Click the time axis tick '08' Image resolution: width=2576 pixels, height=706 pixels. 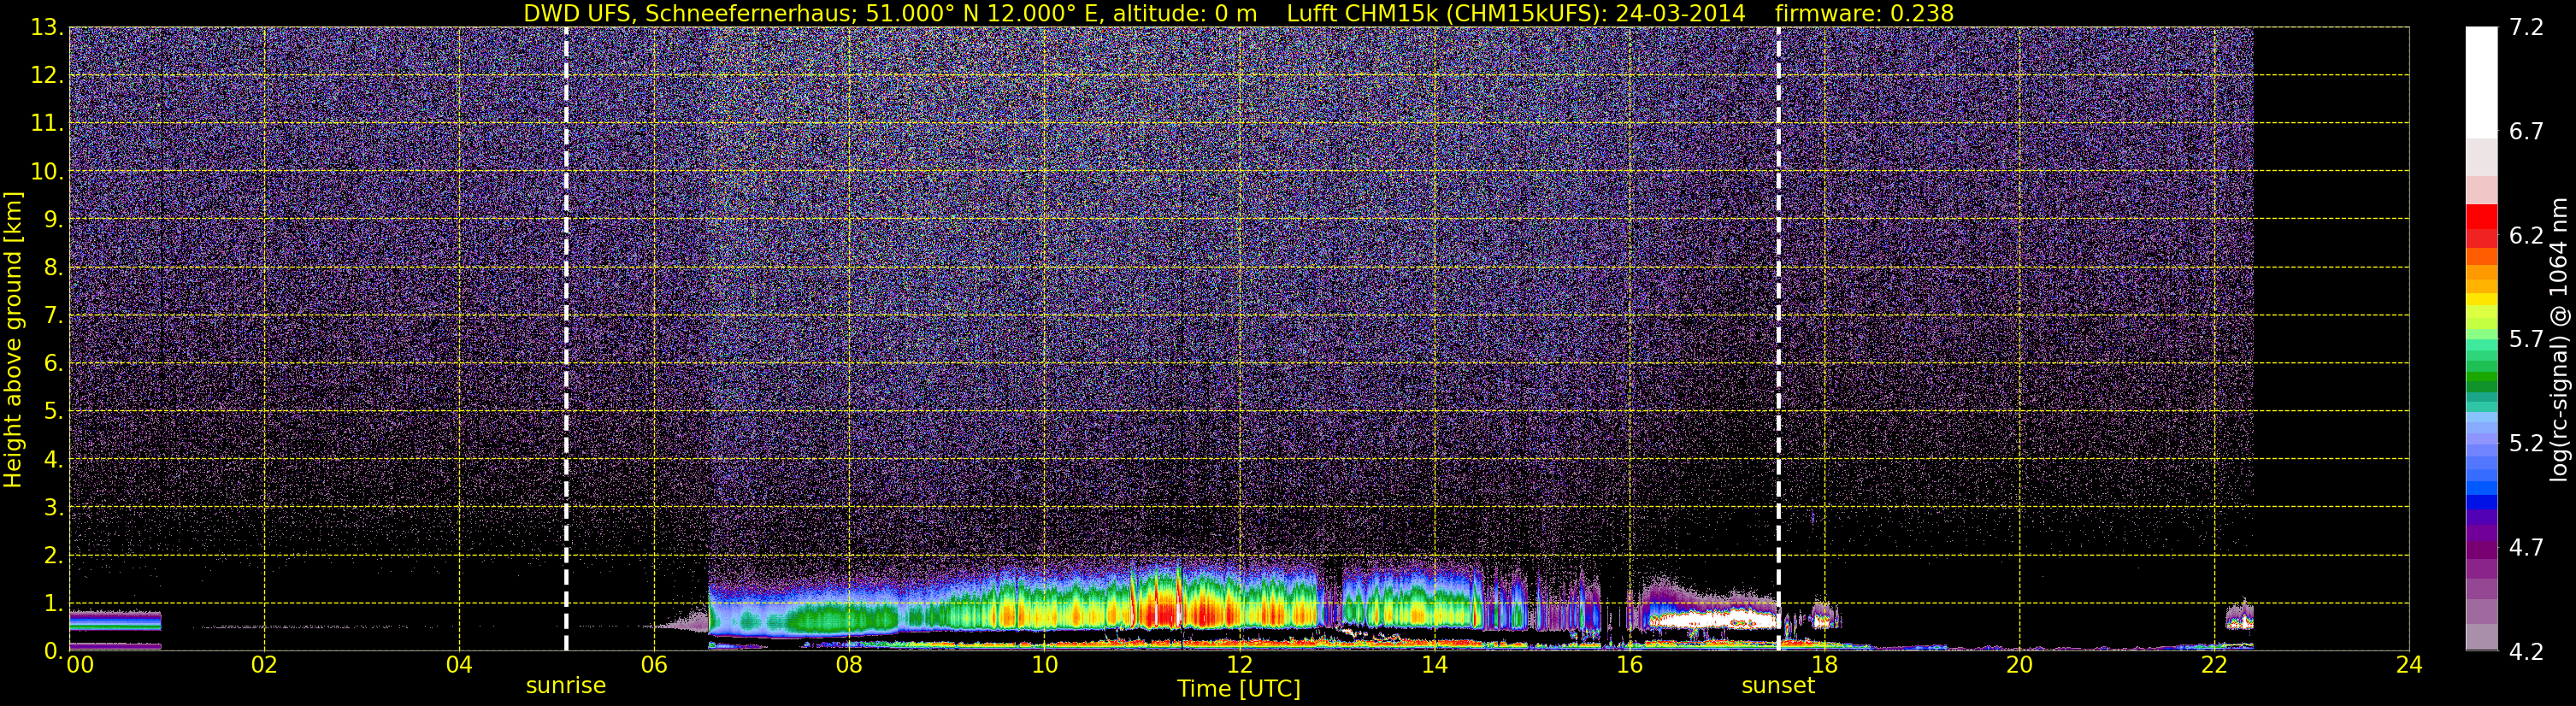[849, 665]
